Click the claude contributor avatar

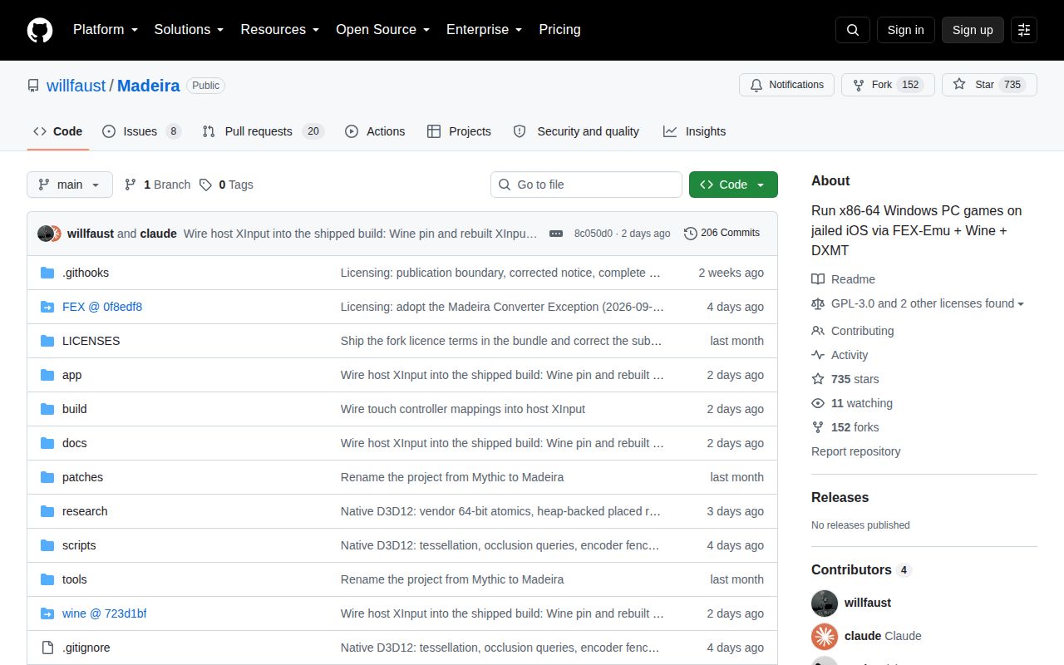tap(825, 636)
